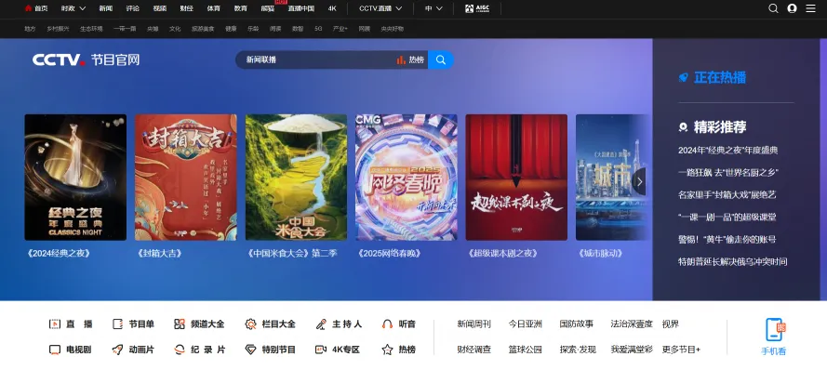Expand the 中 language dropdown
Image resolution: width=827 pixels, height=383 pixels.
[434, 8]
